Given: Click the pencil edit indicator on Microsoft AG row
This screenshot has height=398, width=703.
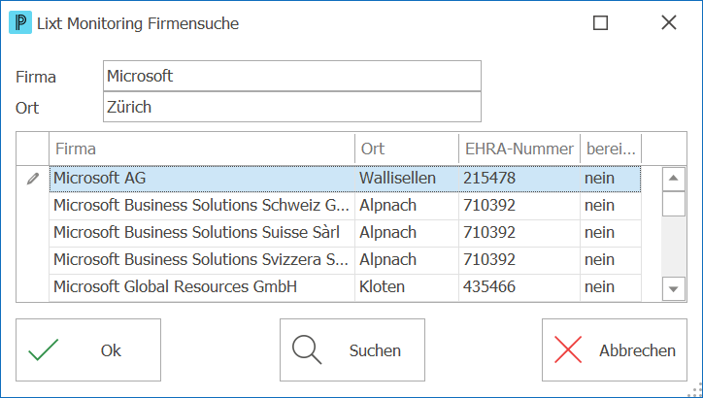Looking at the screenshot, I should click(x=33, y=179).
